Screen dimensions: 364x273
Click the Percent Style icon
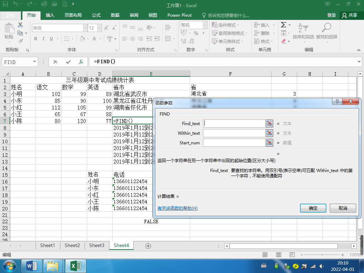click(x=196, y=33)
